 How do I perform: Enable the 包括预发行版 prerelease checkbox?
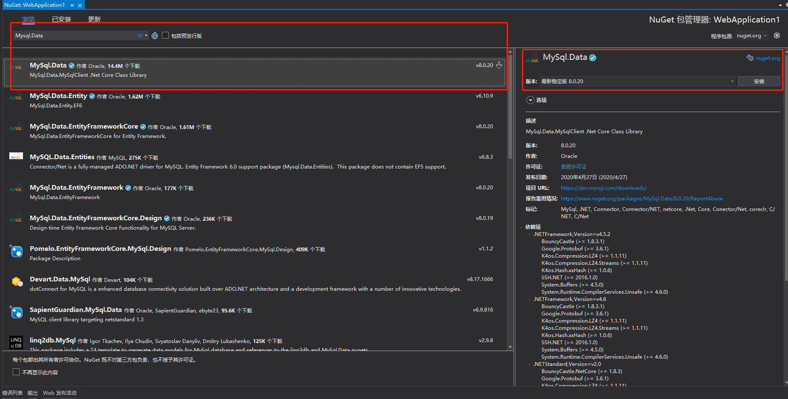pos(165,35)
